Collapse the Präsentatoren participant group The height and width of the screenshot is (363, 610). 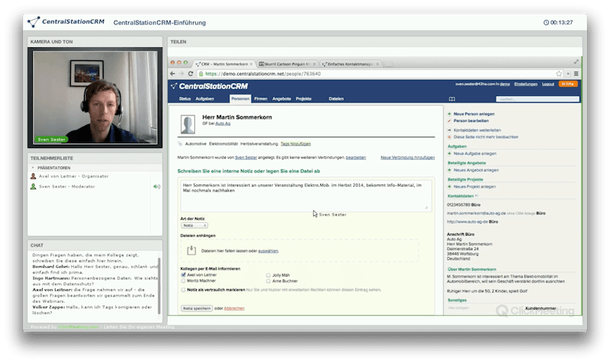point(33,167)
